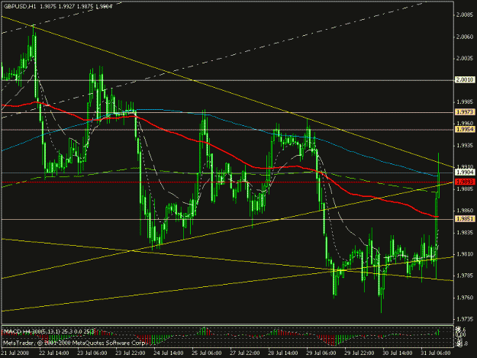Click the 1.9973 horizontal line price tag

click(x=465, y=112)
